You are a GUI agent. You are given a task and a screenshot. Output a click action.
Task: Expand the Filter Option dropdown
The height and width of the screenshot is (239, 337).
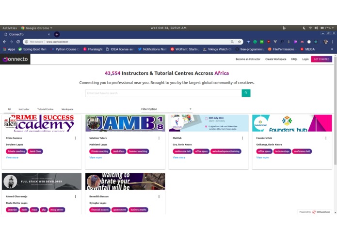pos(166,109)
